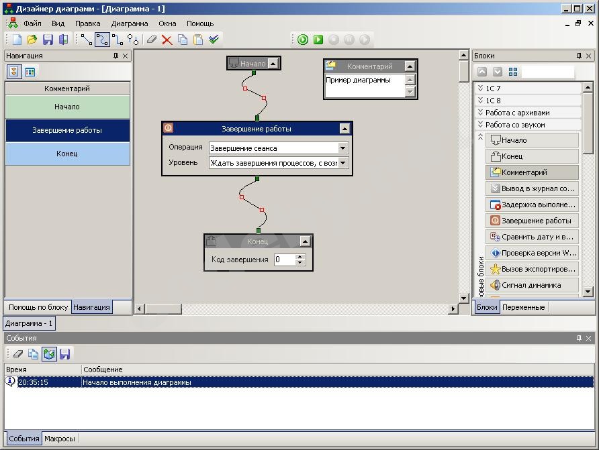
Task: Click the green circular run diagram button
Action: [x=303, y=40]
